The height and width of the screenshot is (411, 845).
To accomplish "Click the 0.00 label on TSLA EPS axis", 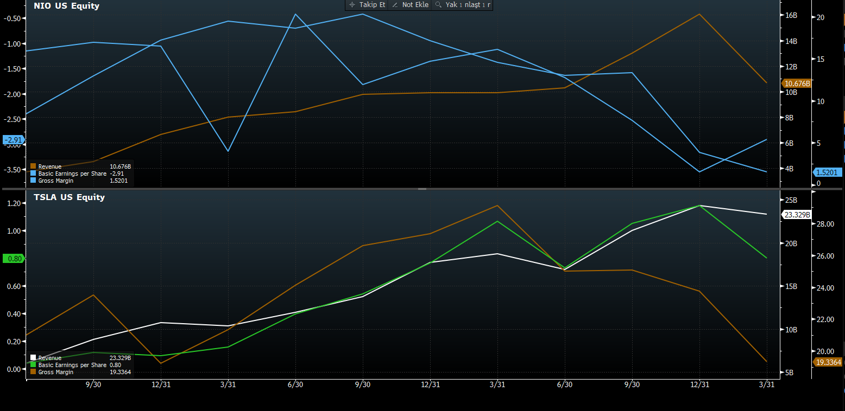I will [13, 369].
